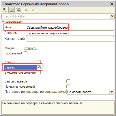Enable the Внешнее соединение checkbox

coord(39,72)
